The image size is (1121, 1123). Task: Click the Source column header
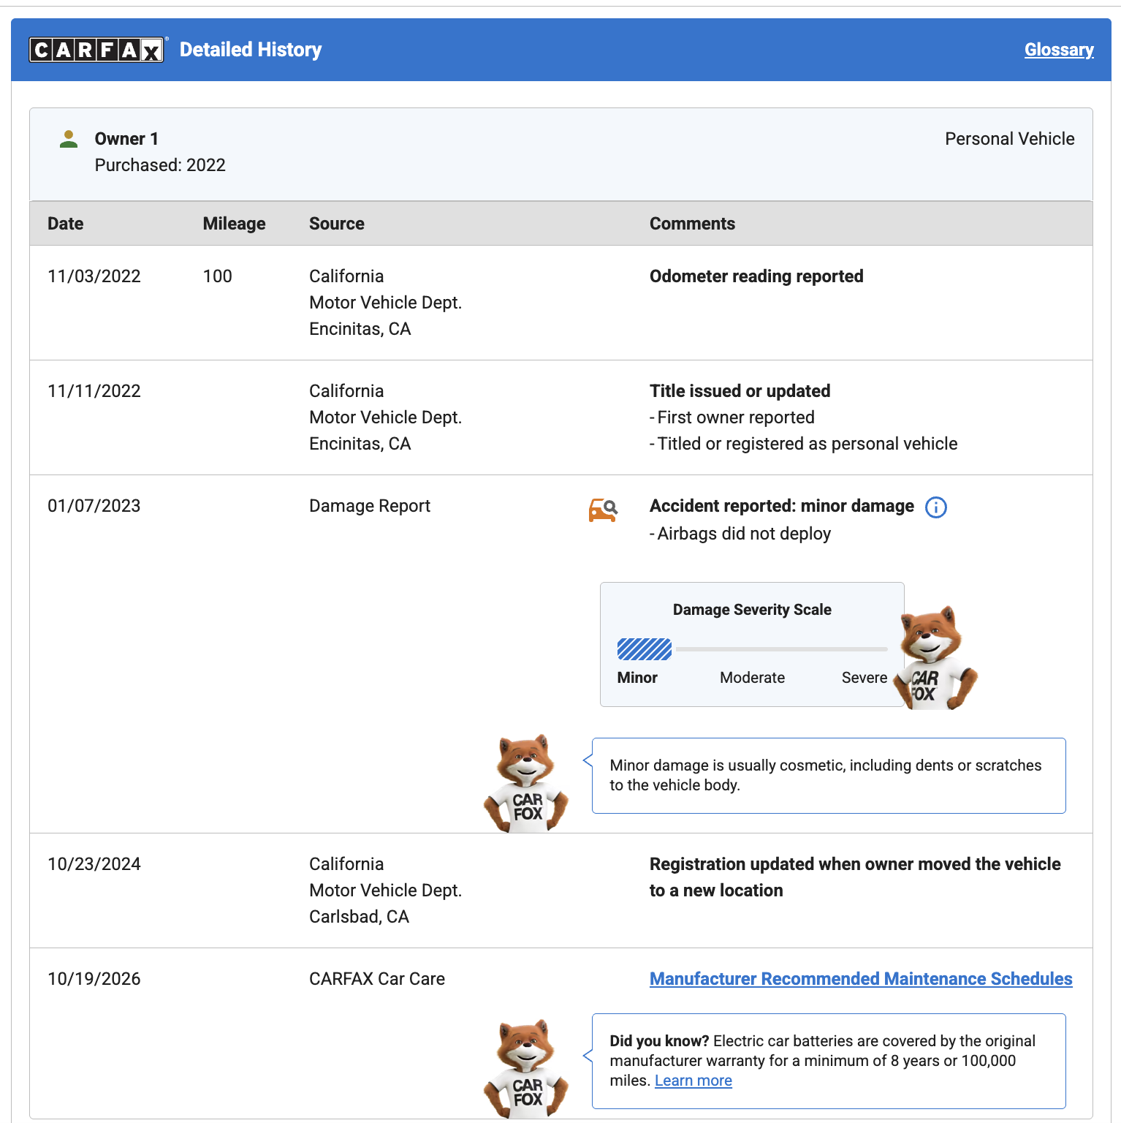[337, 224]
